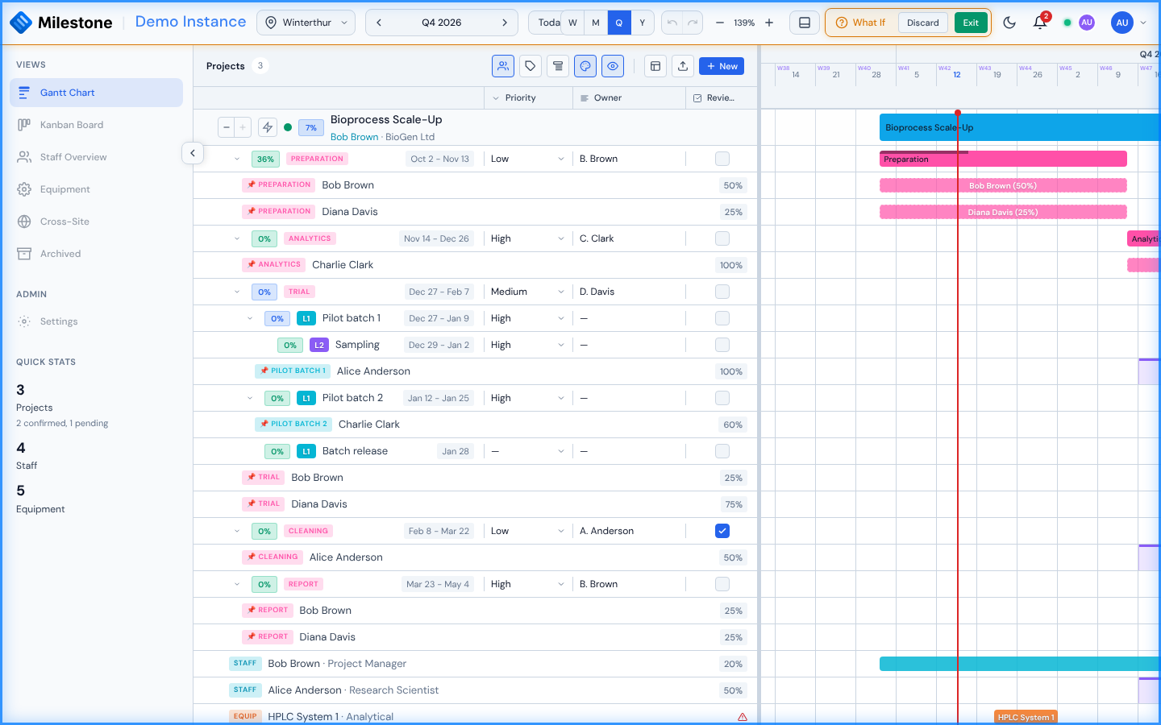The width and height of the screenshot is (1161, 725).
Task: Go to previous quarter arrow
Action: pos(379,23)
